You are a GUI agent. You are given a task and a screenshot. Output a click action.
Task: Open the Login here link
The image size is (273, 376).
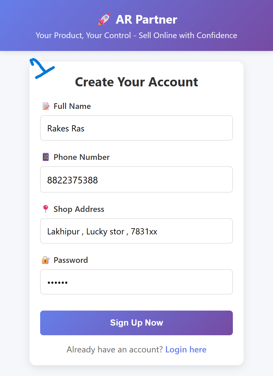click(186, 350)
